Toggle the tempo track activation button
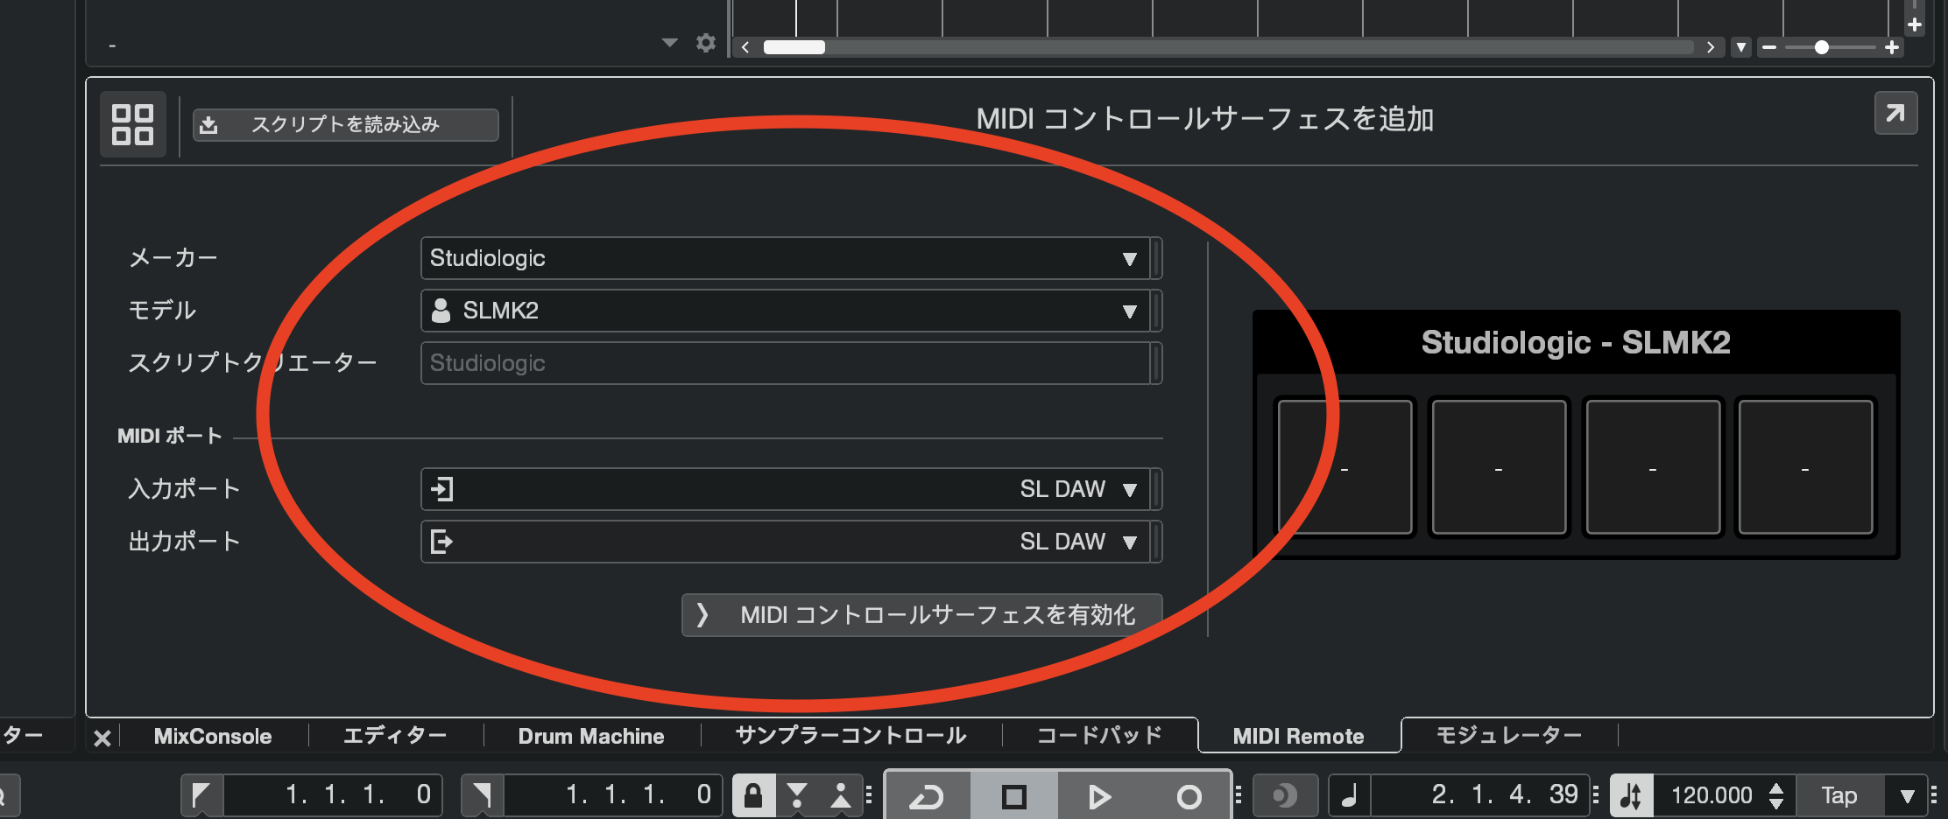This screenshot has width=1948, height=819. (x=1631, y=795)
